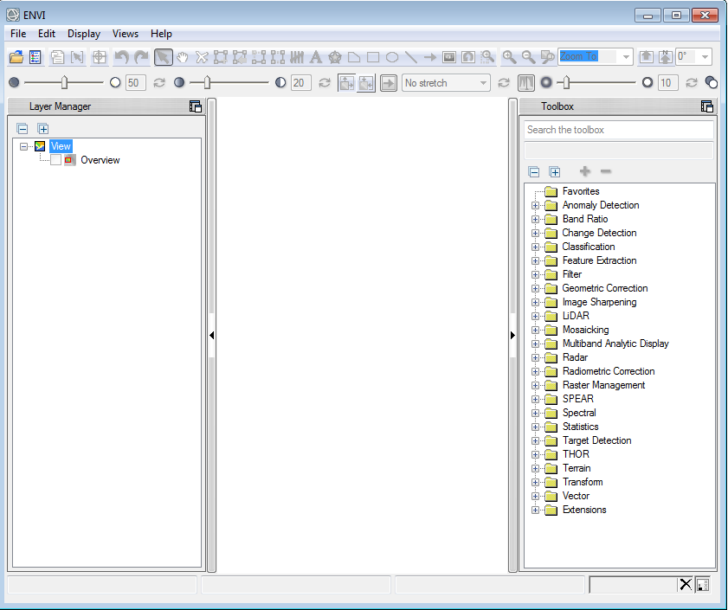Image resolution: width=728 pixels, height=610 pixels.
Task: Open the Zoom To dropdown
Action: 626,56
